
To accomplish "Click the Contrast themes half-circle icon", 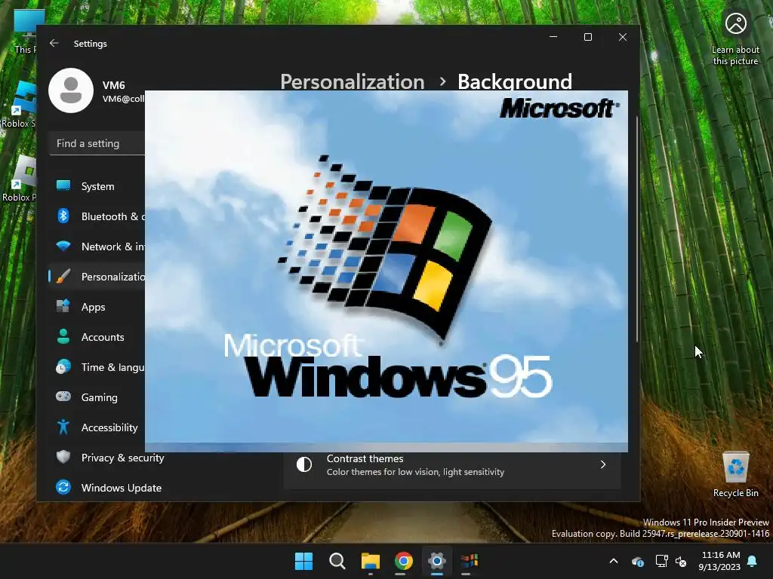I will point(304,464).
